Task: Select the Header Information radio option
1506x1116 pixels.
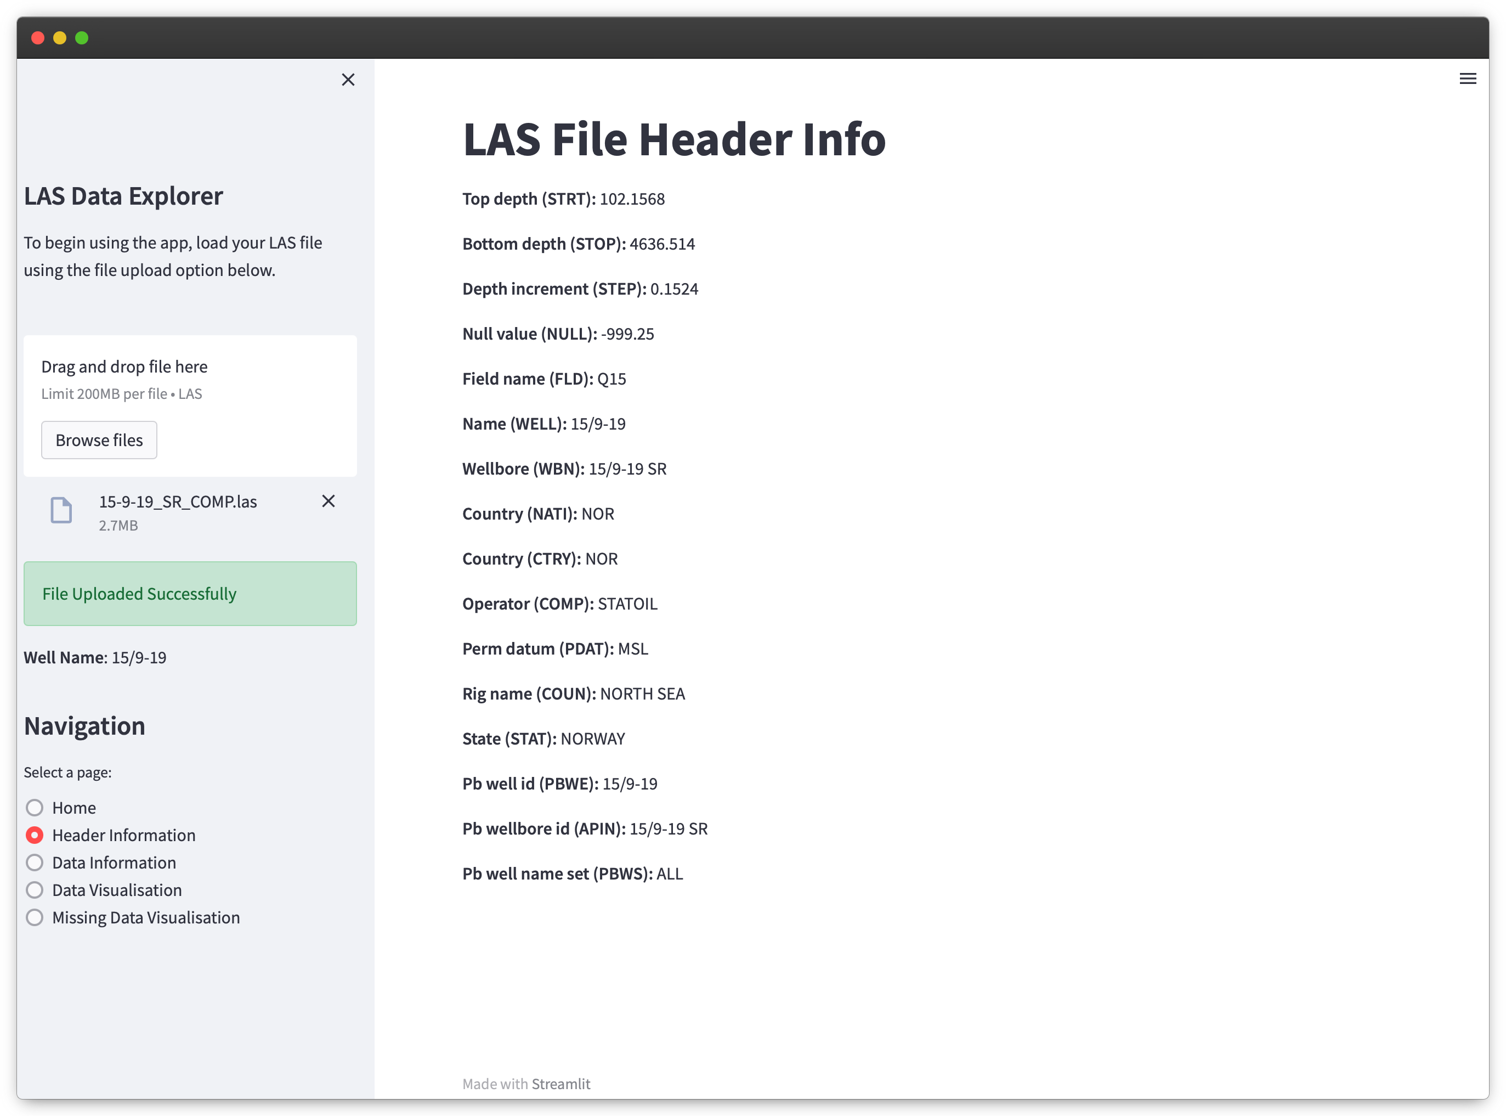Action: pos(35,836)
